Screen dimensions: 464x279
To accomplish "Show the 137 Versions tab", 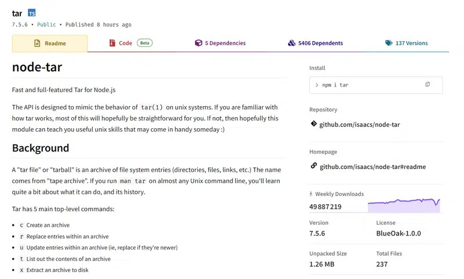I will point(411,43).
